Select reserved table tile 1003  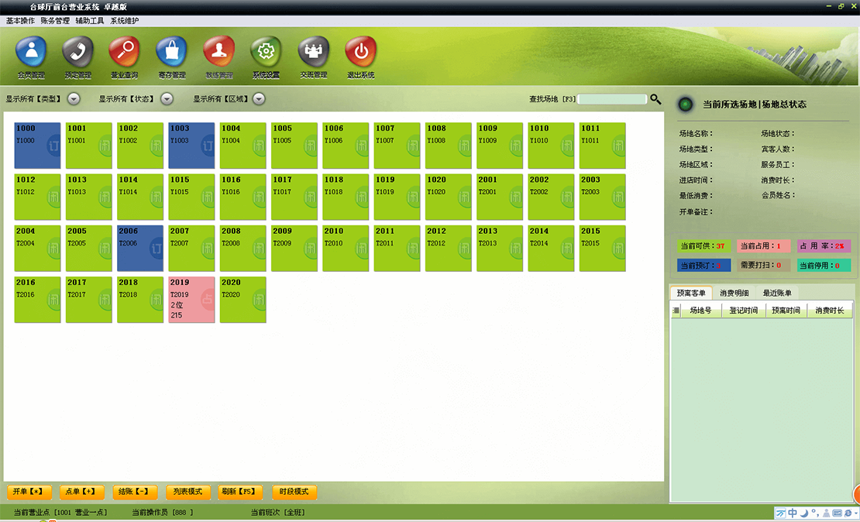(x=191, y=146)
